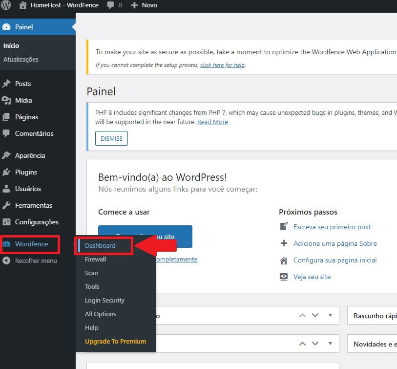397x369 pixels.
Task: Collapse sidebar with Recolher menu icon
Action: (x=6, y=260)
